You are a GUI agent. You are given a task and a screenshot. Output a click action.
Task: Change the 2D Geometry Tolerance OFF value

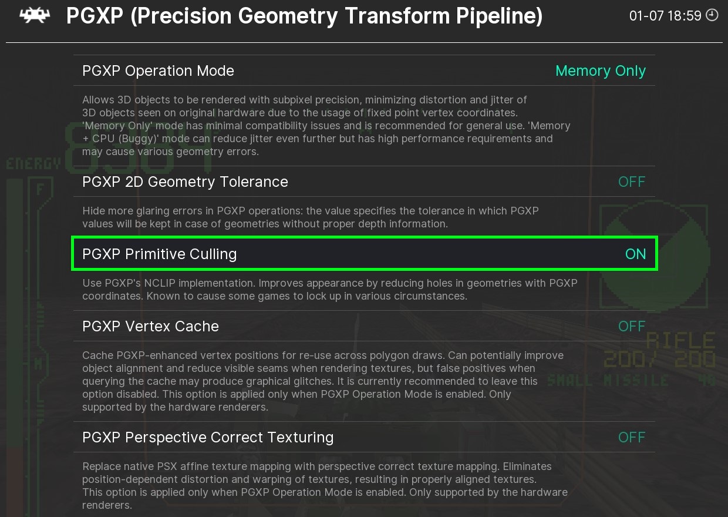click(632, 182)
